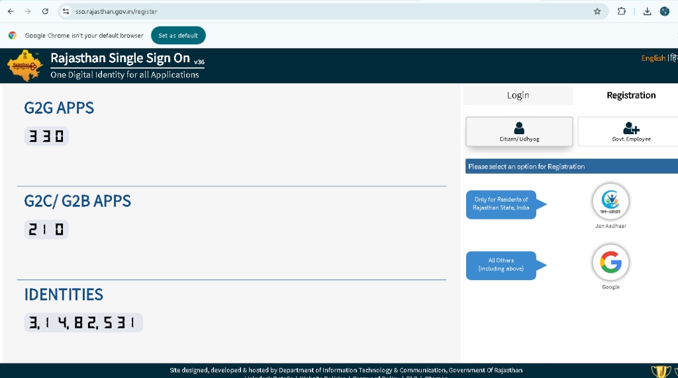The image size is (678, 378).
Task: Click the Chrome logo in default browser bar
Action: tap(13, 36)
